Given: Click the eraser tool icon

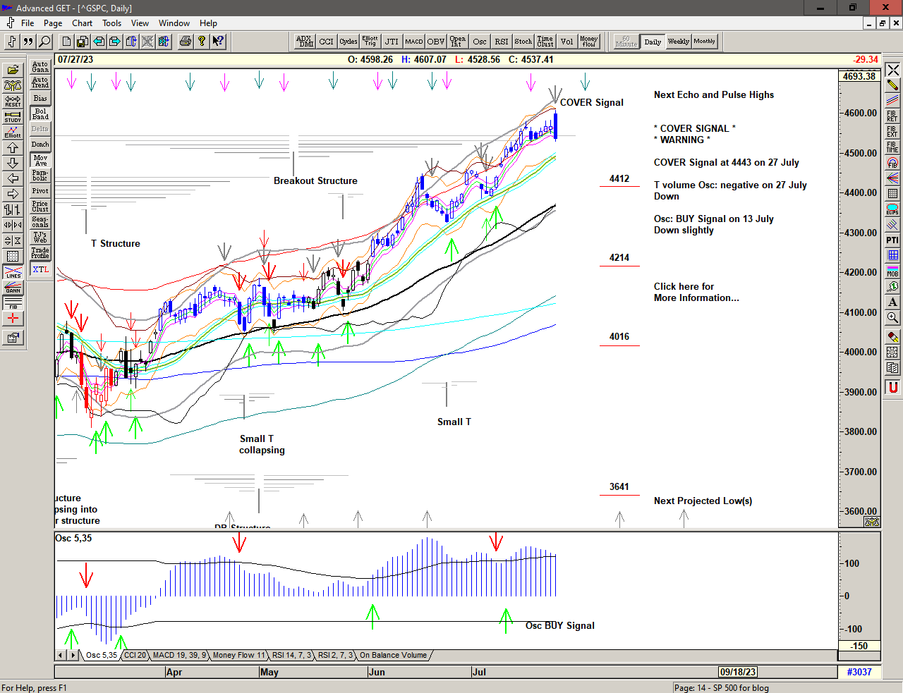Looking at the screenshot, I should pos(892,337).
